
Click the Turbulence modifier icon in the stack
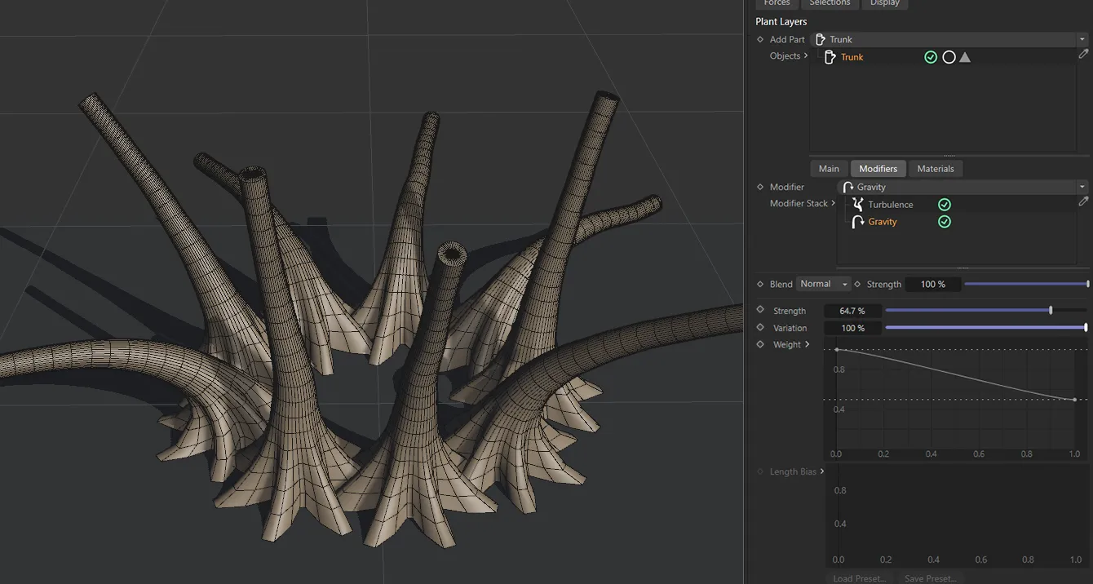point(857,204)
